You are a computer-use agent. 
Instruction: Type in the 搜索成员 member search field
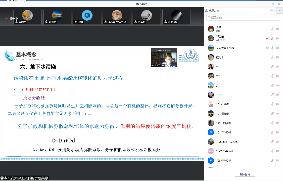[x=243, y=17]
